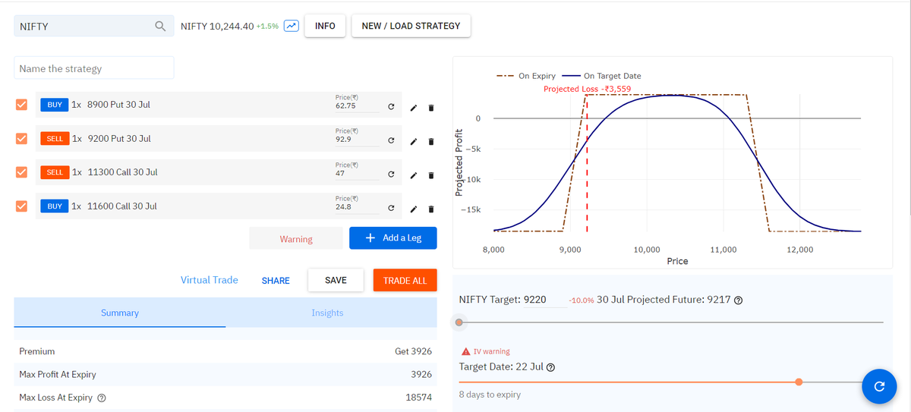Open help icon for Max Loss At Expiry
This screenshot has height=412, width=911.
[x=102, y=398]
